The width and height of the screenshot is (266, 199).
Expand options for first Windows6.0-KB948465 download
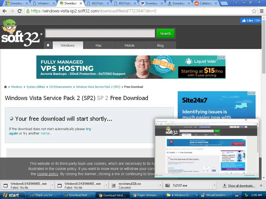(x=52, y=185)
